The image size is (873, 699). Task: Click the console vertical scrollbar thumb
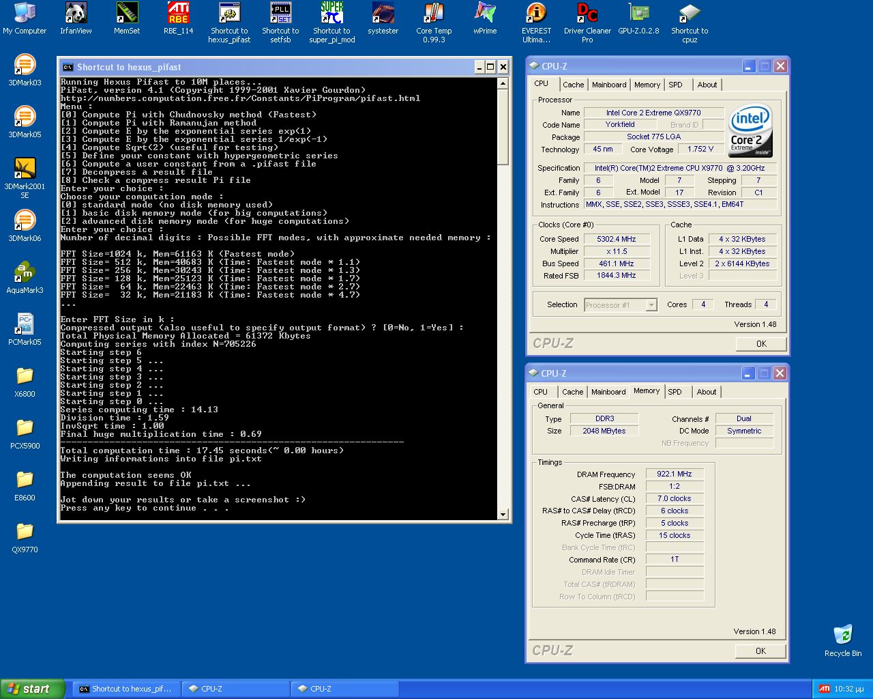point(503,126)
